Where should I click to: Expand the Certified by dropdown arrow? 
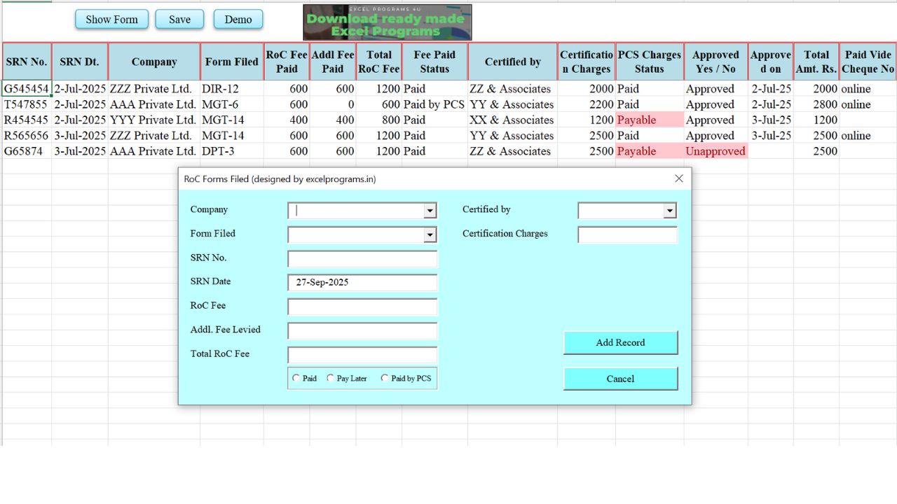click(x=670, y=211)
